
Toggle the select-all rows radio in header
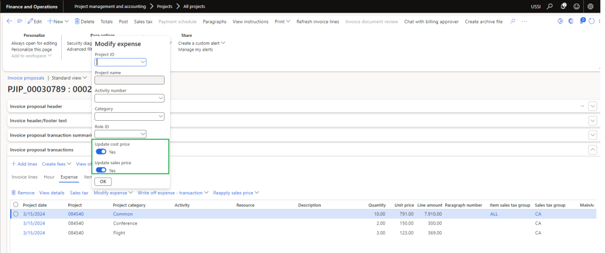[16, 205]
